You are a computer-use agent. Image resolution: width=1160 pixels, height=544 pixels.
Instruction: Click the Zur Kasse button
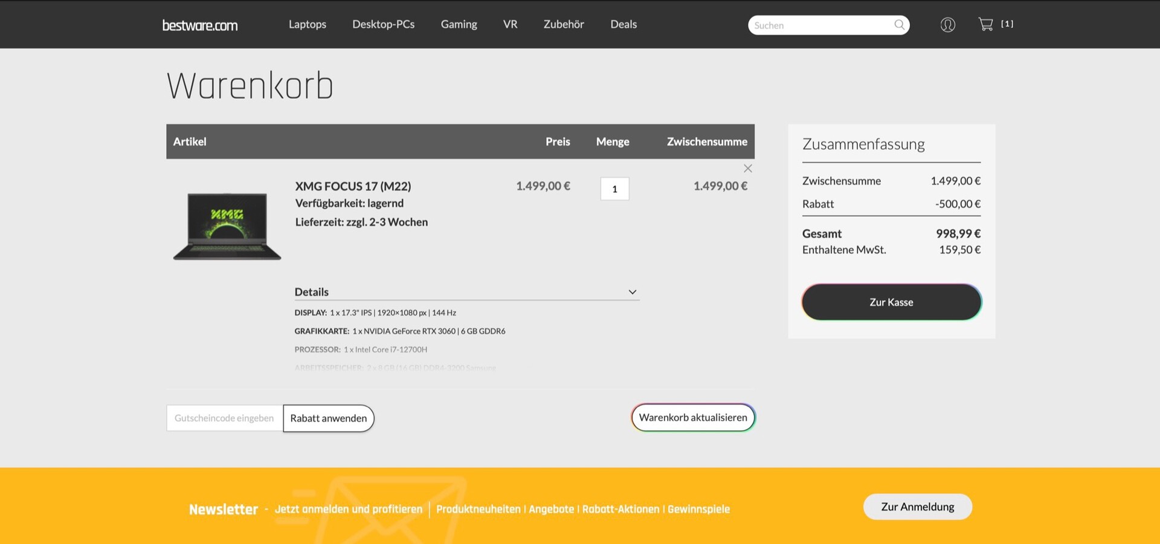click(x=892, y=302)
